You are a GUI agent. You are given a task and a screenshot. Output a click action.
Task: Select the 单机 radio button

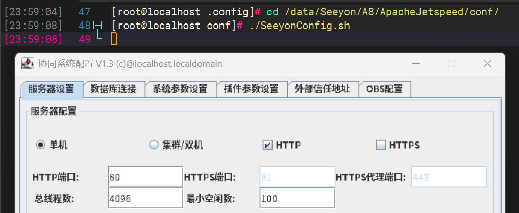tap(40, 145)
